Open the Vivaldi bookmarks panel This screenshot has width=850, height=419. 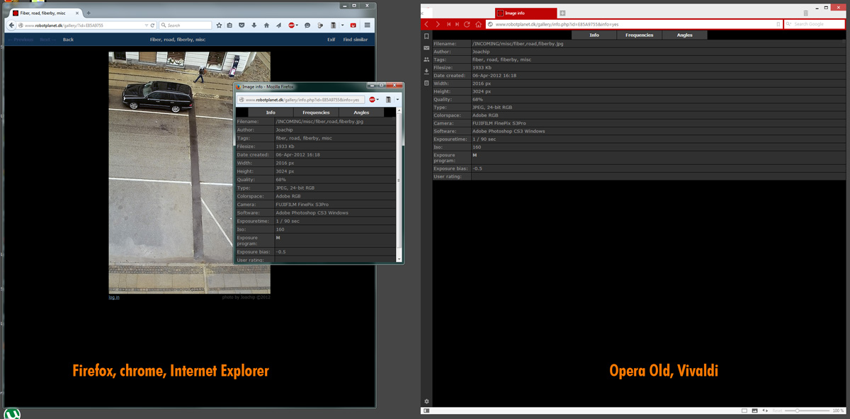[426, 36]
